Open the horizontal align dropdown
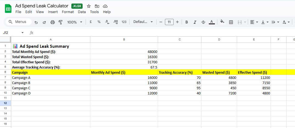 click(x=254, y=22)
